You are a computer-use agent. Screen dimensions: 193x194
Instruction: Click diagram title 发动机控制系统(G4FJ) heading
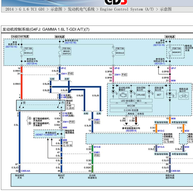[46, 29]
